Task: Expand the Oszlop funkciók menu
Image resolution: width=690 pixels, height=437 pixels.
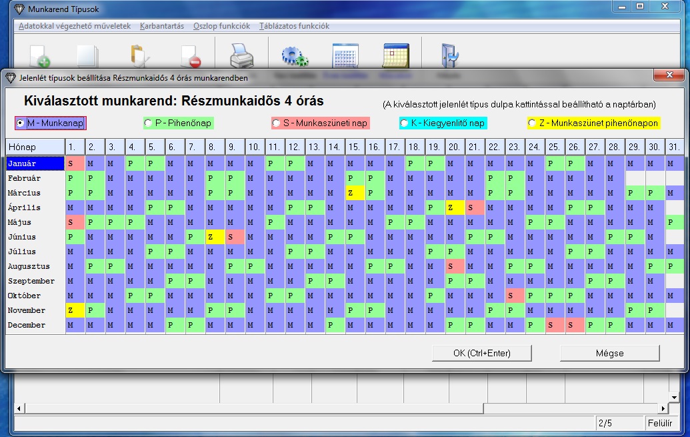Action: point(221,26)
